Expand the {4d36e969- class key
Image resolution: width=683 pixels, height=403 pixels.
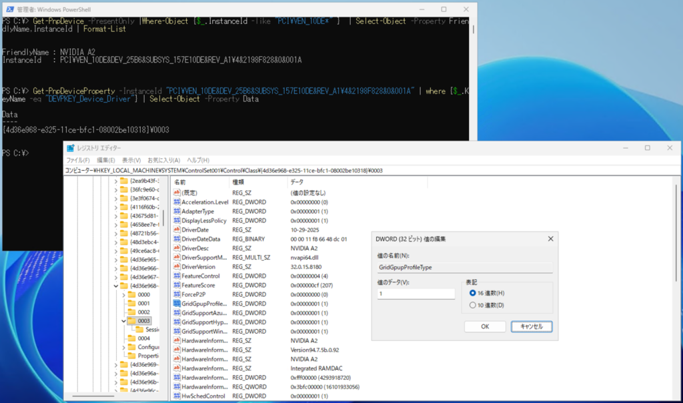pos(116,365)
